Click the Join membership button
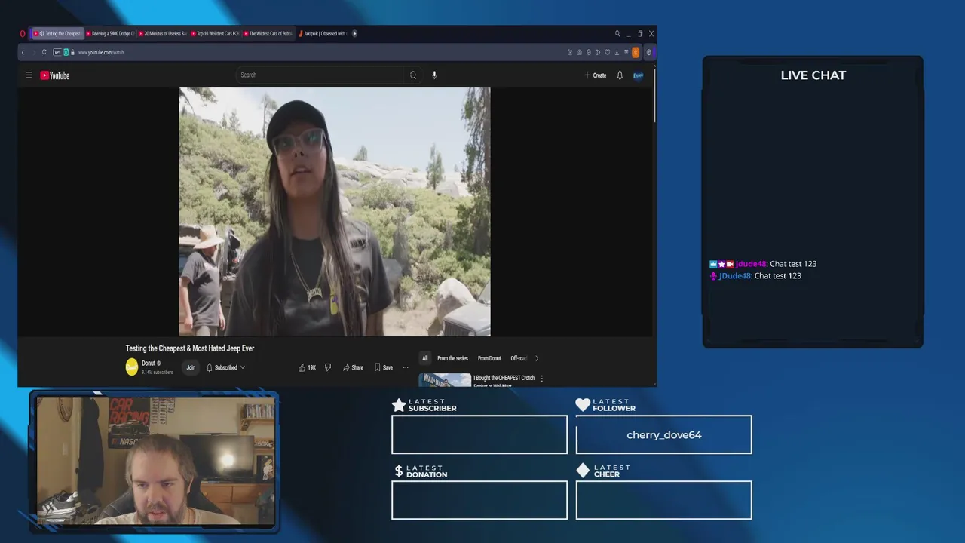Viewport: 965px width, 543px height. pos(191,367)
